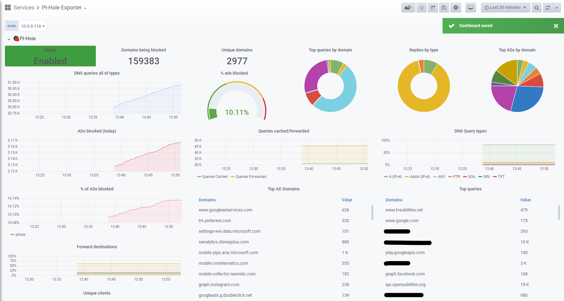This screenshot has width=564, height=301.
Task: Click the Top queries table scrollbar
Action: (559, 213)
